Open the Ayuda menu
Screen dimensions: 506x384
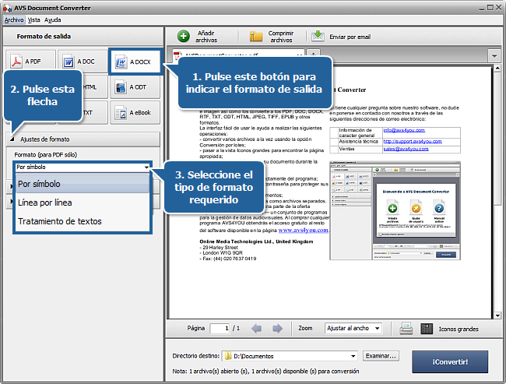point(53,20)
